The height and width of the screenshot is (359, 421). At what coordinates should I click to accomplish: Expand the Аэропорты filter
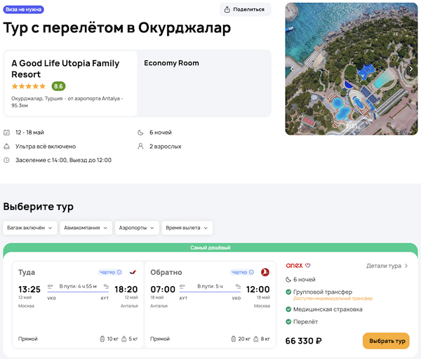tap(136, 228)
